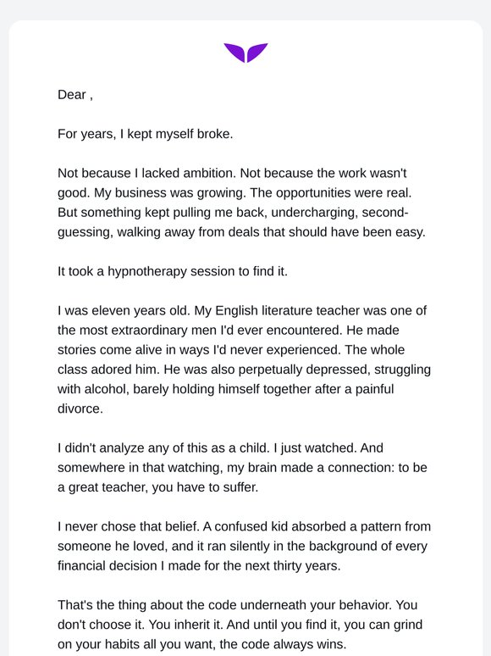Select the "Dear ," greeting line
The height and width of the screenshot is (656, 491).
[75, 95]
